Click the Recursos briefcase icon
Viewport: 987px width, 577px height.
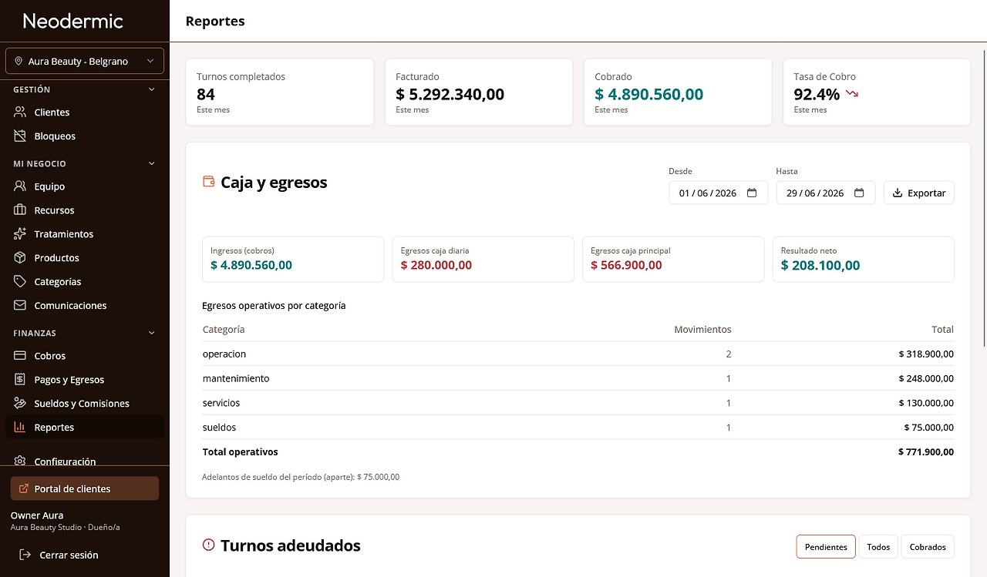pyautogui.click(x=20, y=210)
